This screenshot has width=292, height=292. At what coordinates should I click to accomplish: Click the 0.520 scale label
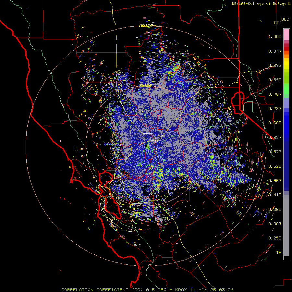click(275, 166)
